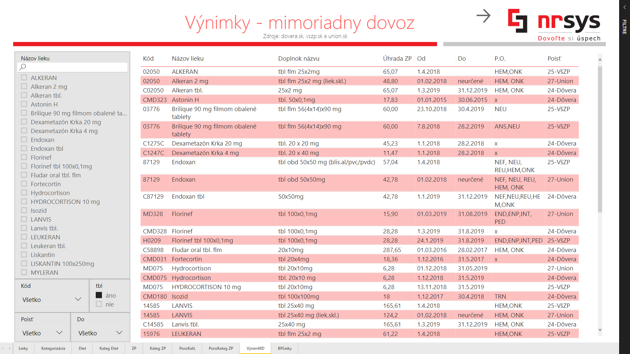Click the right arrow navigation icon
The image size is (630, 354).
coord(483,16)
